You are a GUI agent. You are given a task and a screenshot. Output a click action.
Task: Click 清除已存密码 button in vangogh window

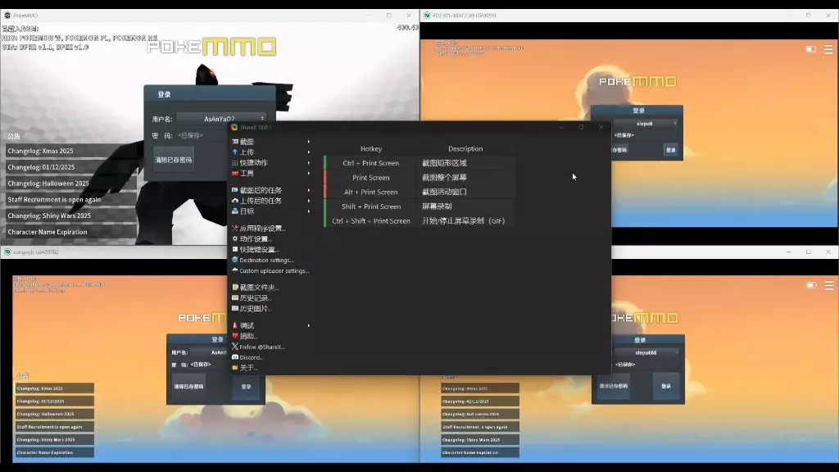click(x=188, y=387)
